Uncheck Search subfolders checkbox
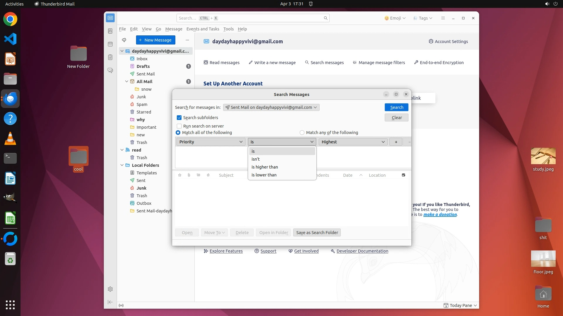 pyautogui.click(x=179, y=118)
